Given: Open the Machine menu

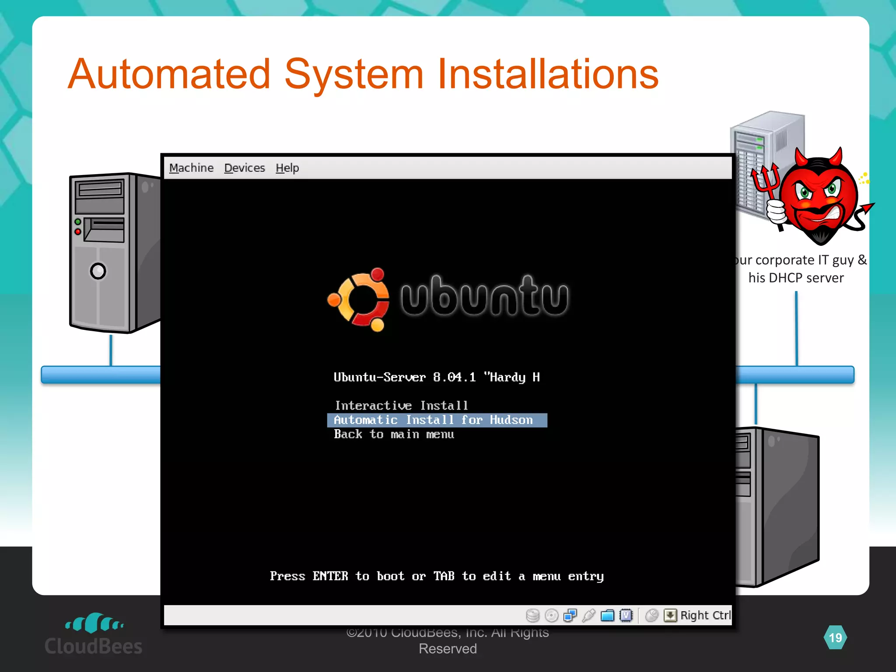Looking at the screenshot, I should tap(191, 168).
